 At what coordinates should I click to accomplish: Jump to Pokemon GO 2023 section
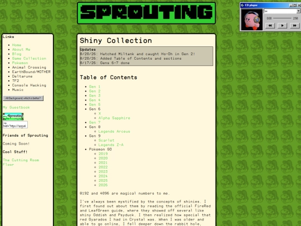point(103,172)
